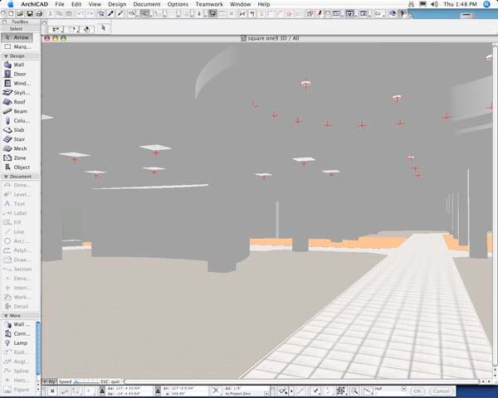The image size is (498, 398).
Task: Open the Teamwork menu
Action: [209, 4]
